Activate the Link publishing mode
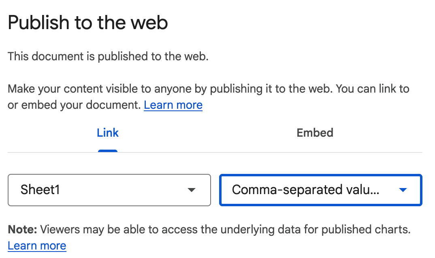Image resolution: width=435 pixels, height=258 pixels. [107, 133]
